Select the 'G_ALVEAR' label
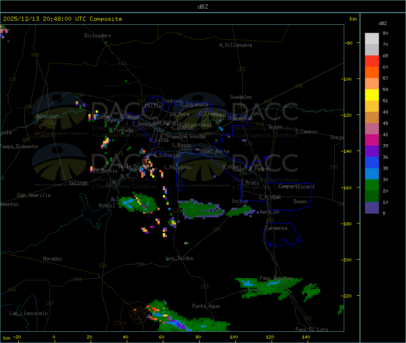406x343 pixels. (270, 197)
